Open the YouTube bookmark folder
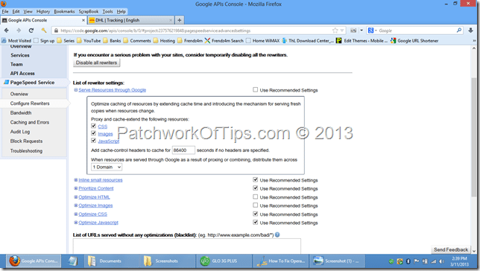The height and width of the screenshot is (271, 480). click(x=89, y=41)
